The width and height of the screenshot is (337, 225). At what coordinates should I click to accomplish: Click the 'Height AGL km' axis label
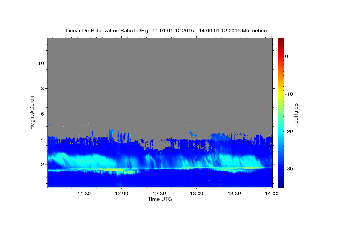click(32, 112)
